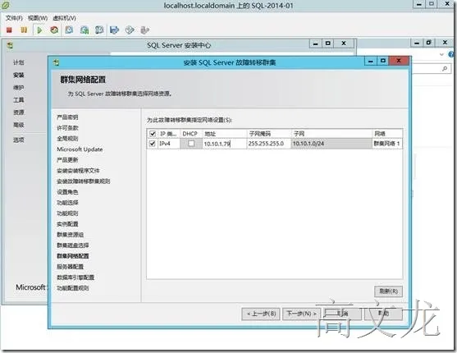
Task: Click the 帮助 help button
Action: (383, 314)
